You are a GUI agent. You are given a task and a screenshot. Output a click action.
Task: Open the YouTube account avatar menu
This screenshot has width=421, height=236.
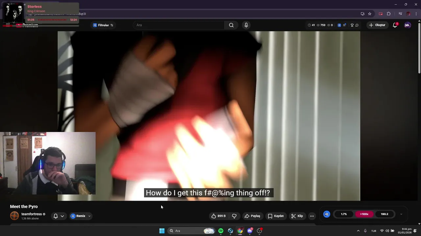(x=408, y=25)
